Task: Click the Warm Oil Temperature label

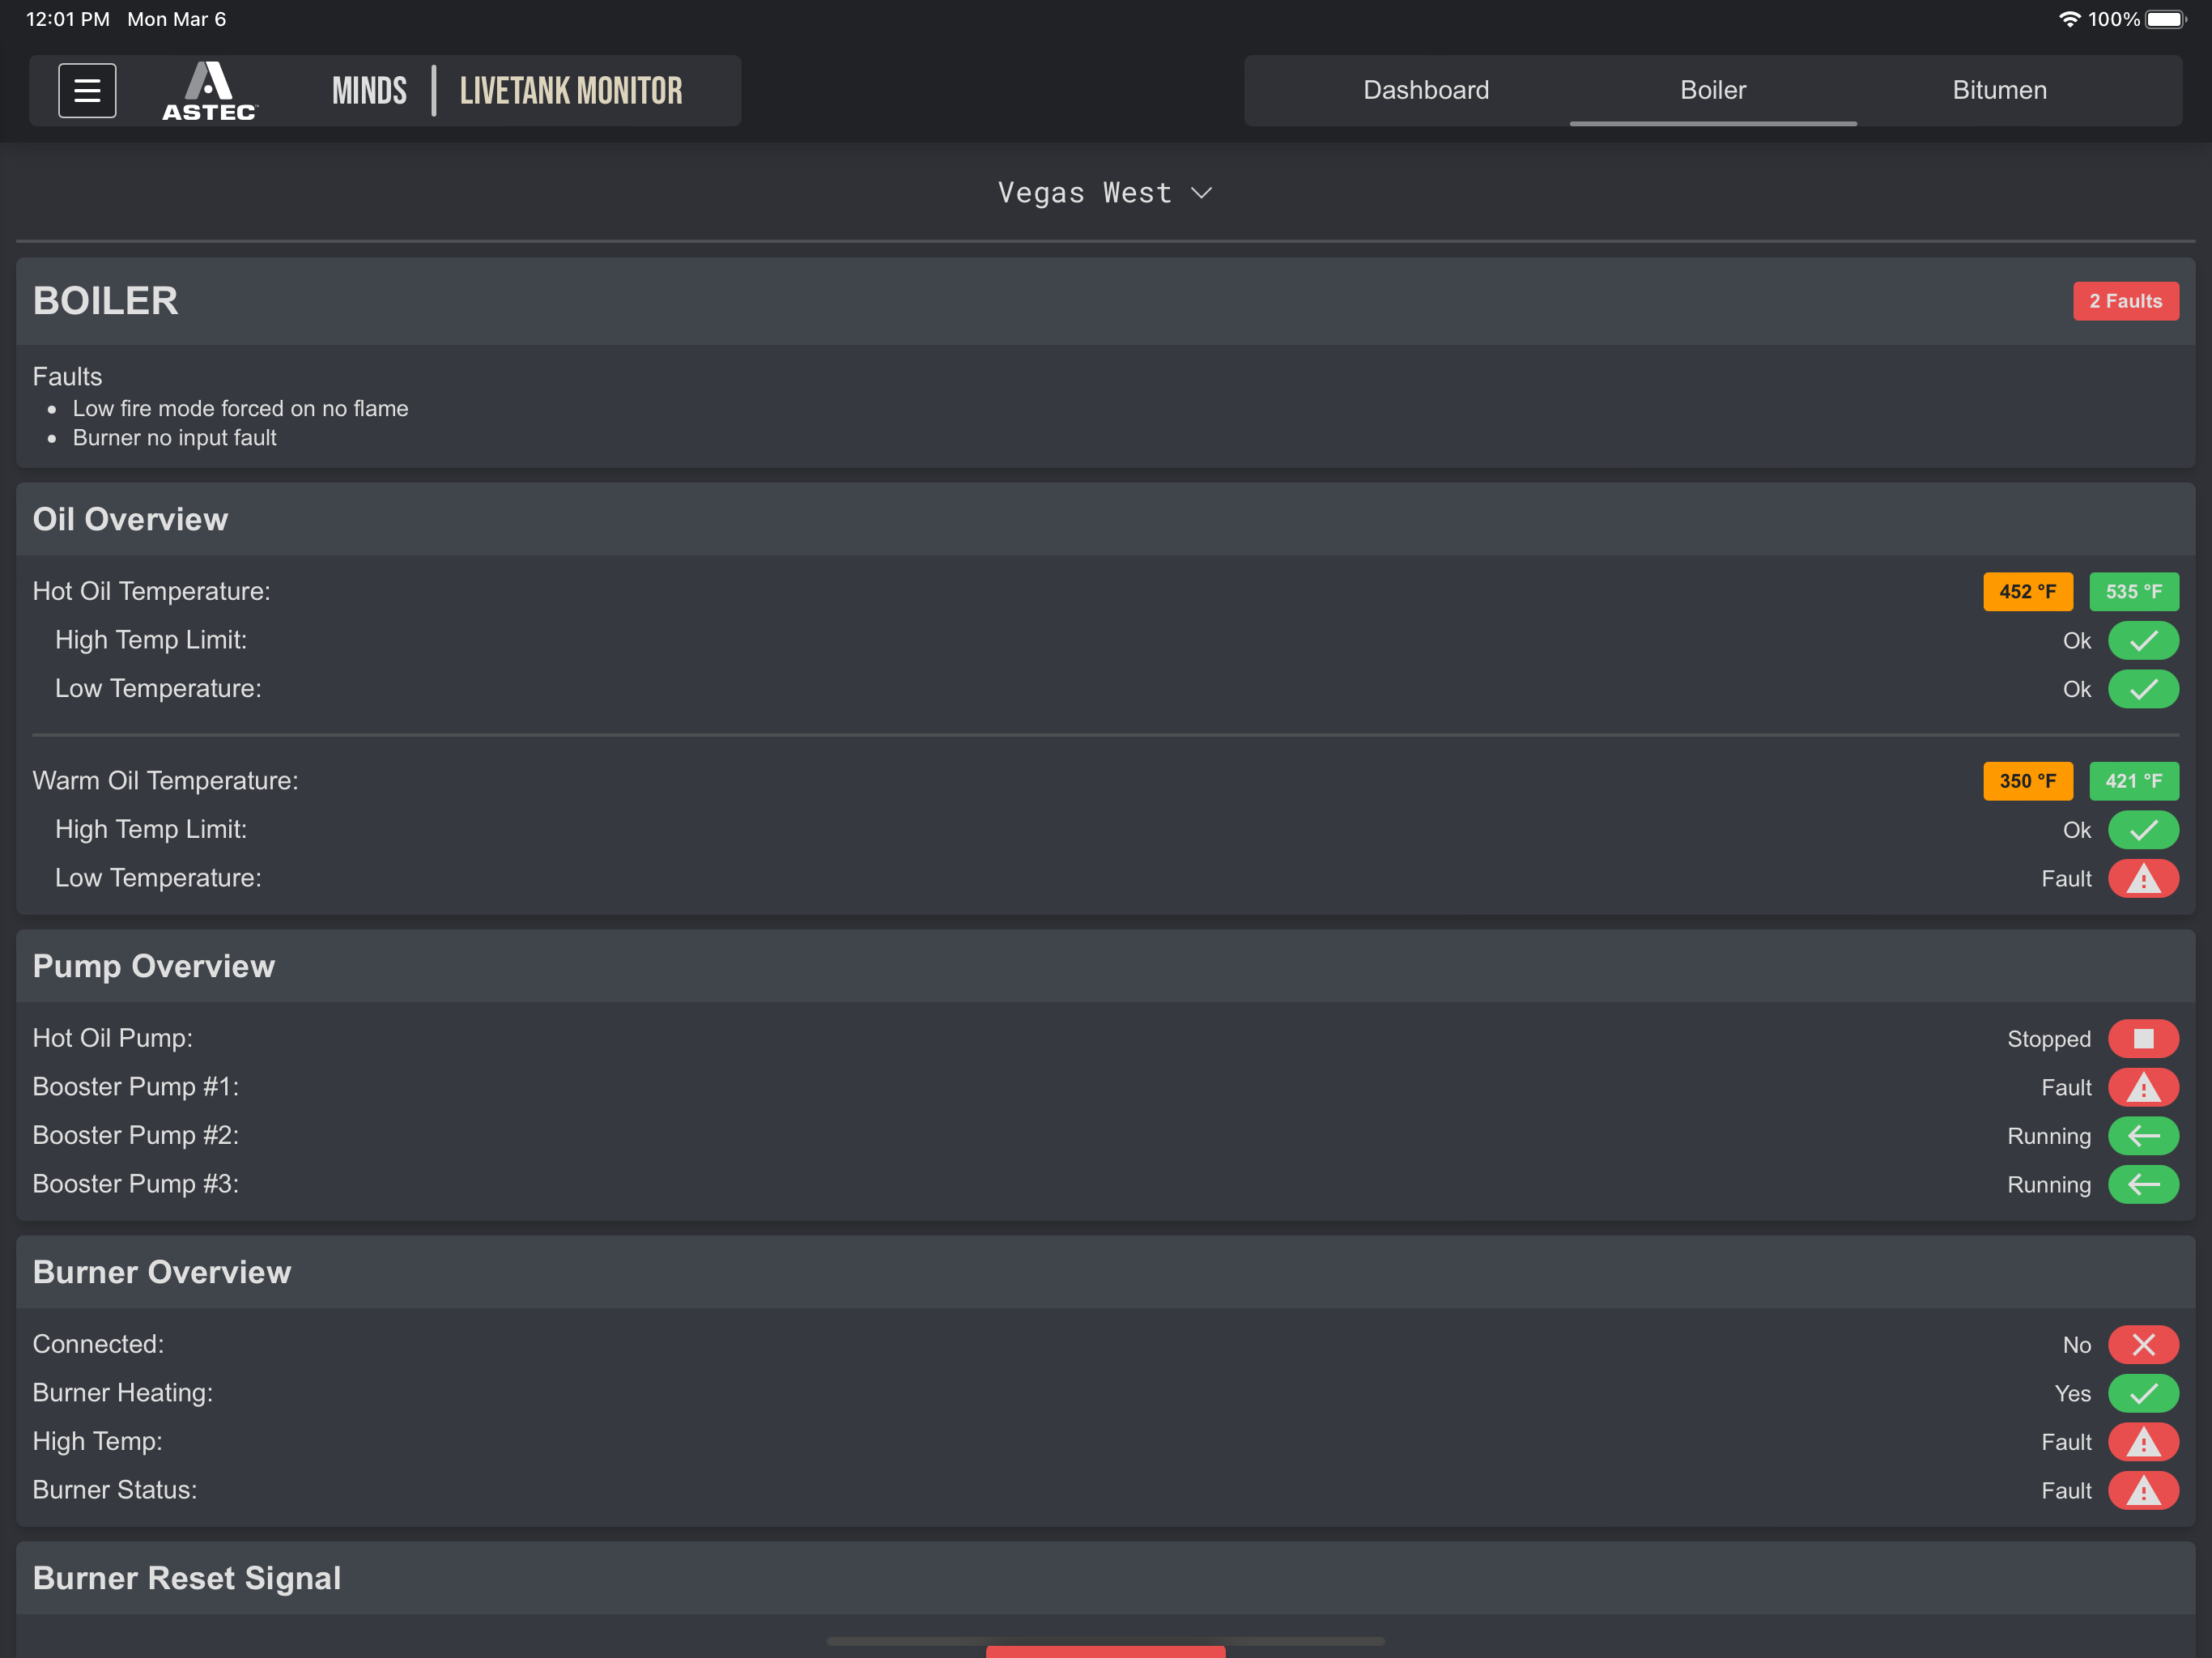Action: (x=166, y=781)
